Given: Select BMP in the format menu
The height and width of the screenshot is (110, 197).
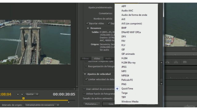Looking at the screenshot, I should tap(124, 28).
